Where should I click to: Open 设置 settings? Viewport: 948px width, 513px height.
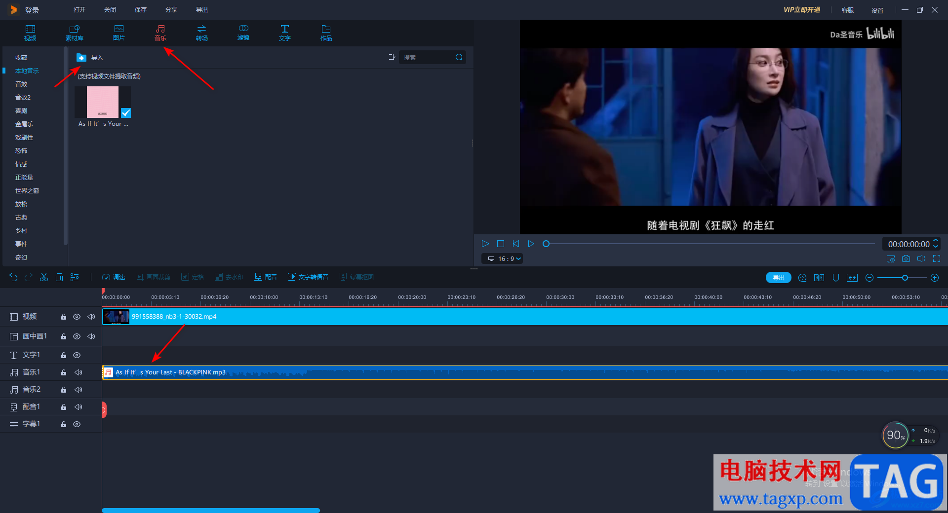877,10
